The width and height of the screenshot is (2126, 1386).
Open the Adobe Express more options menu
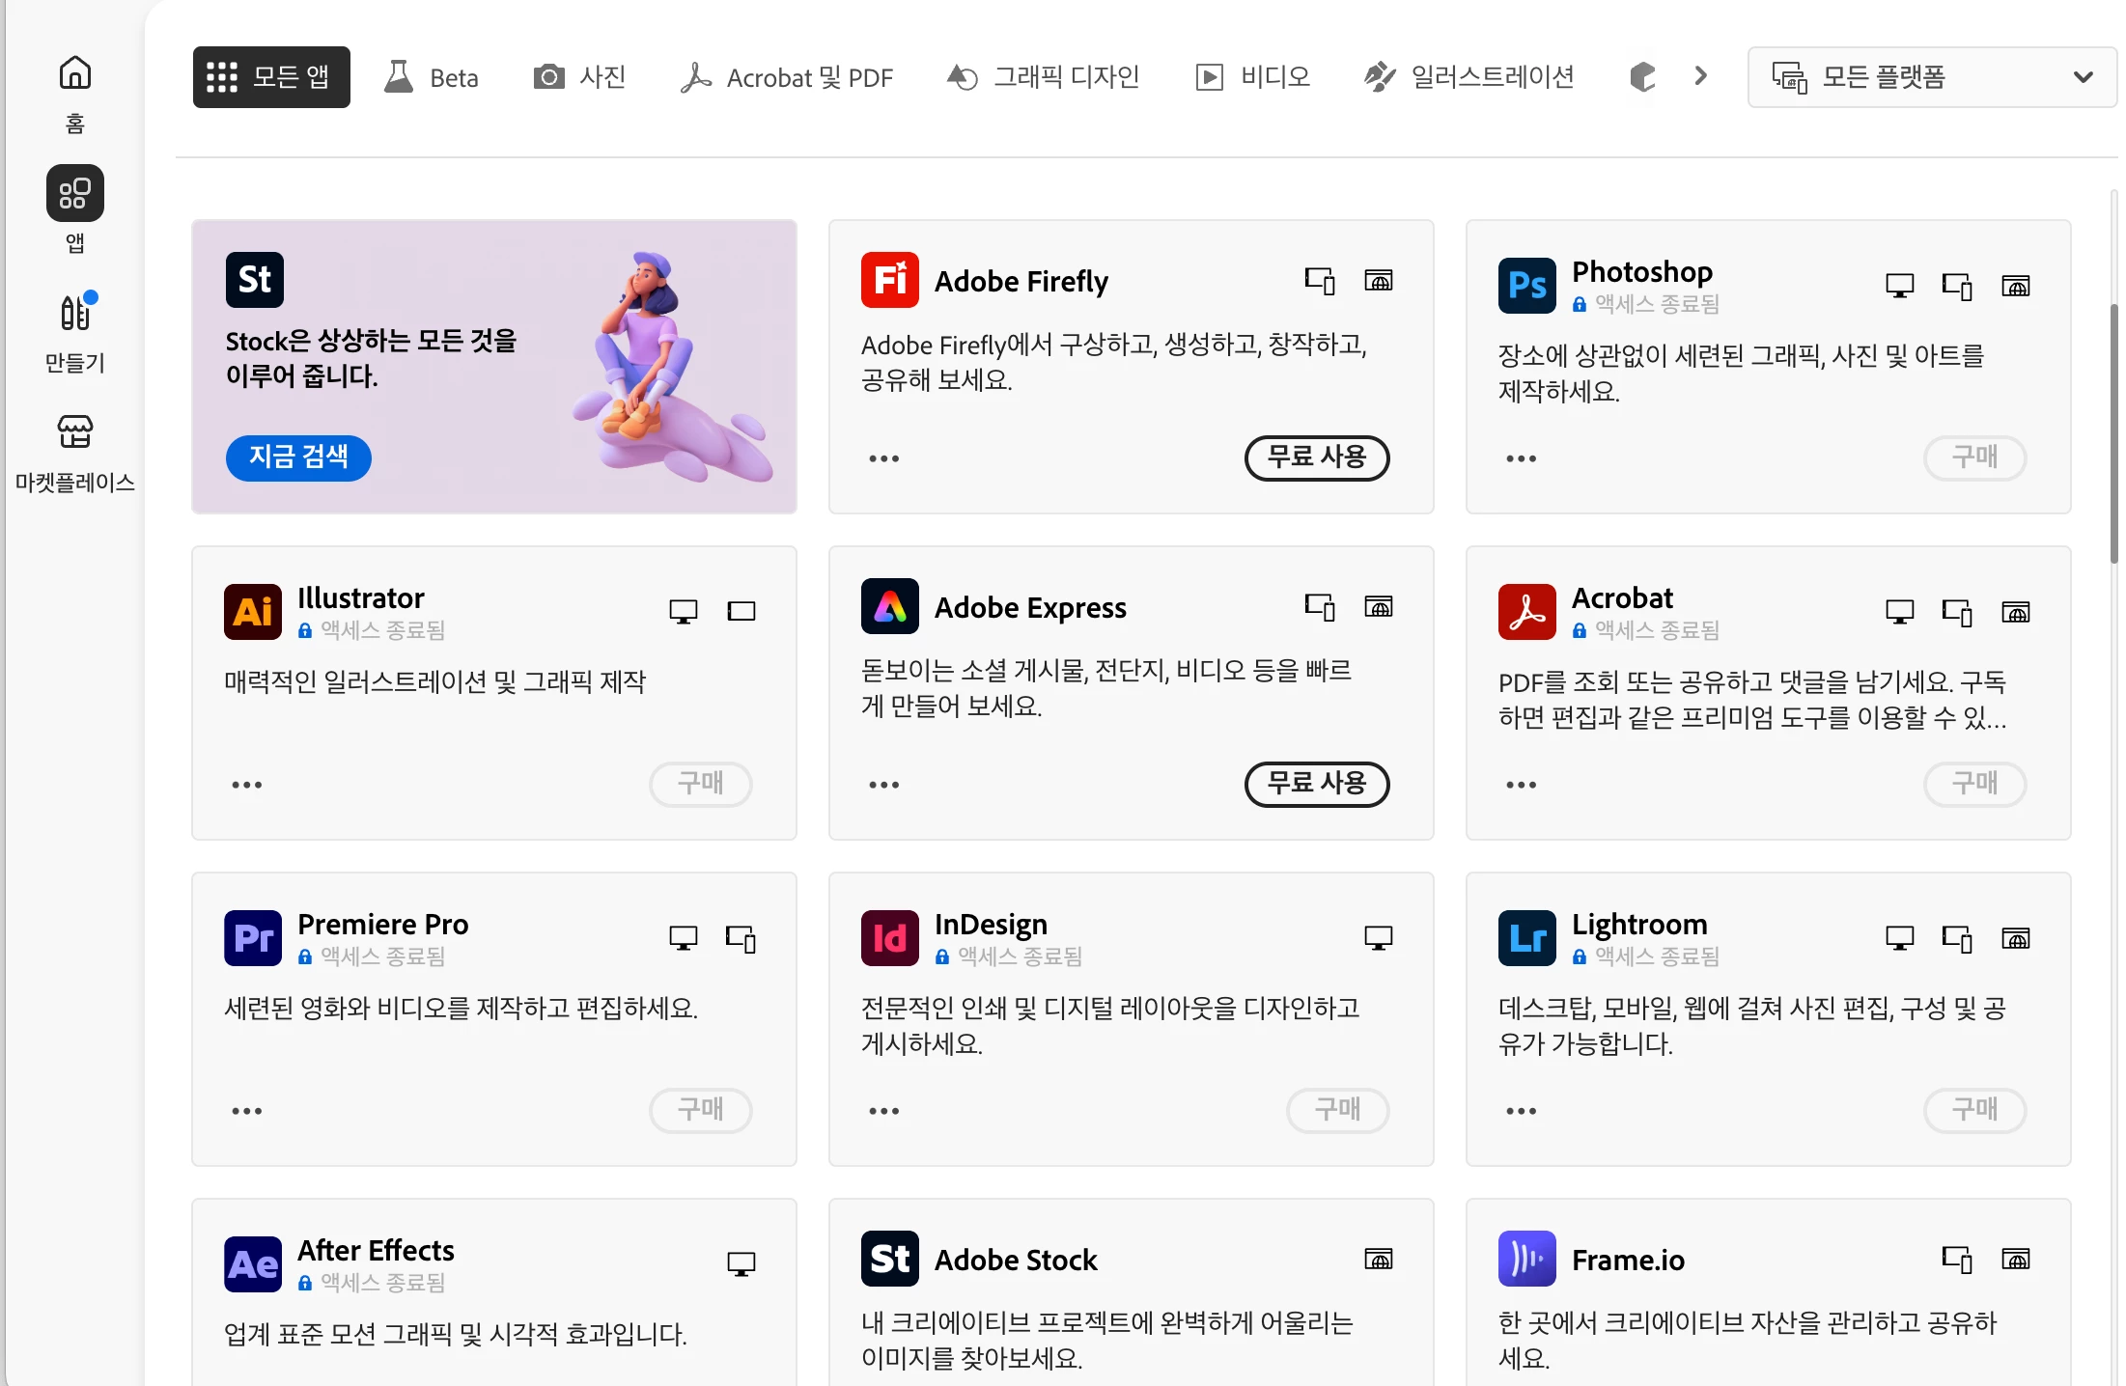pos(883,785)
